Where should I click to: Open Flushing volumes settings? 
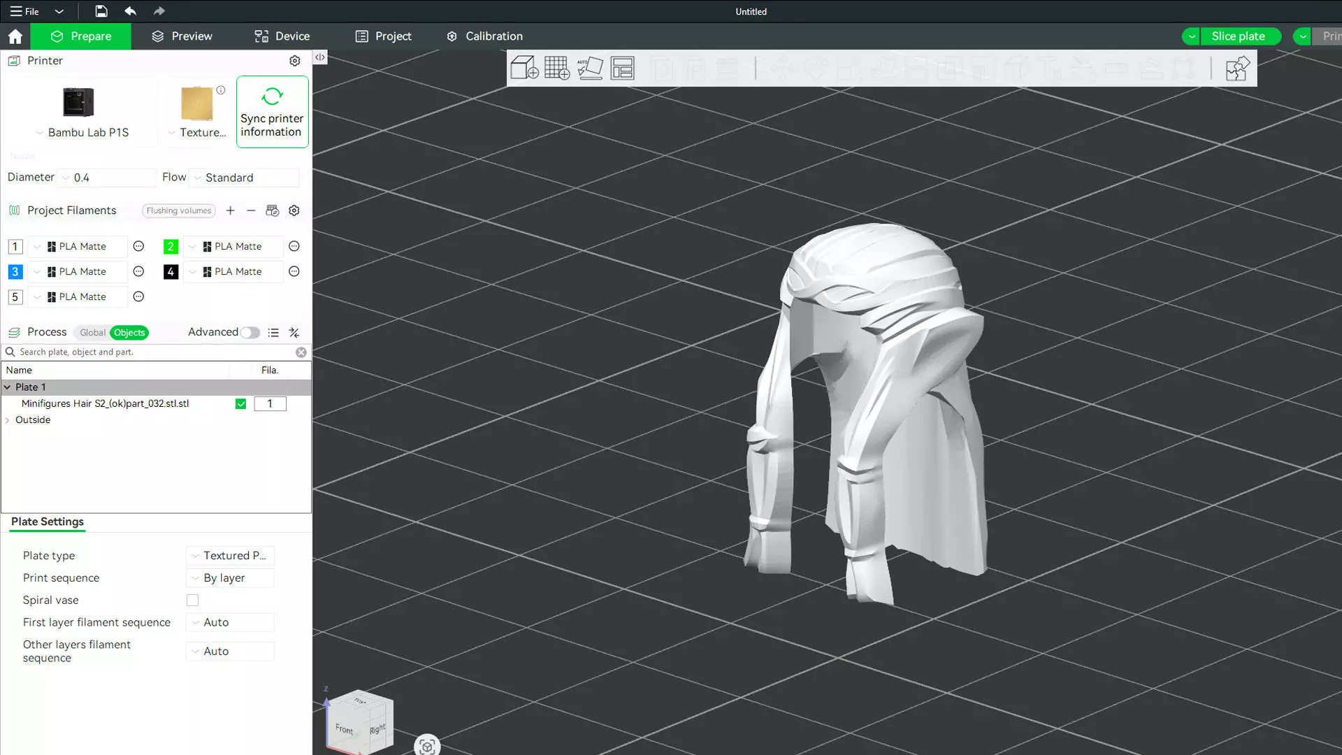(179, 210)
